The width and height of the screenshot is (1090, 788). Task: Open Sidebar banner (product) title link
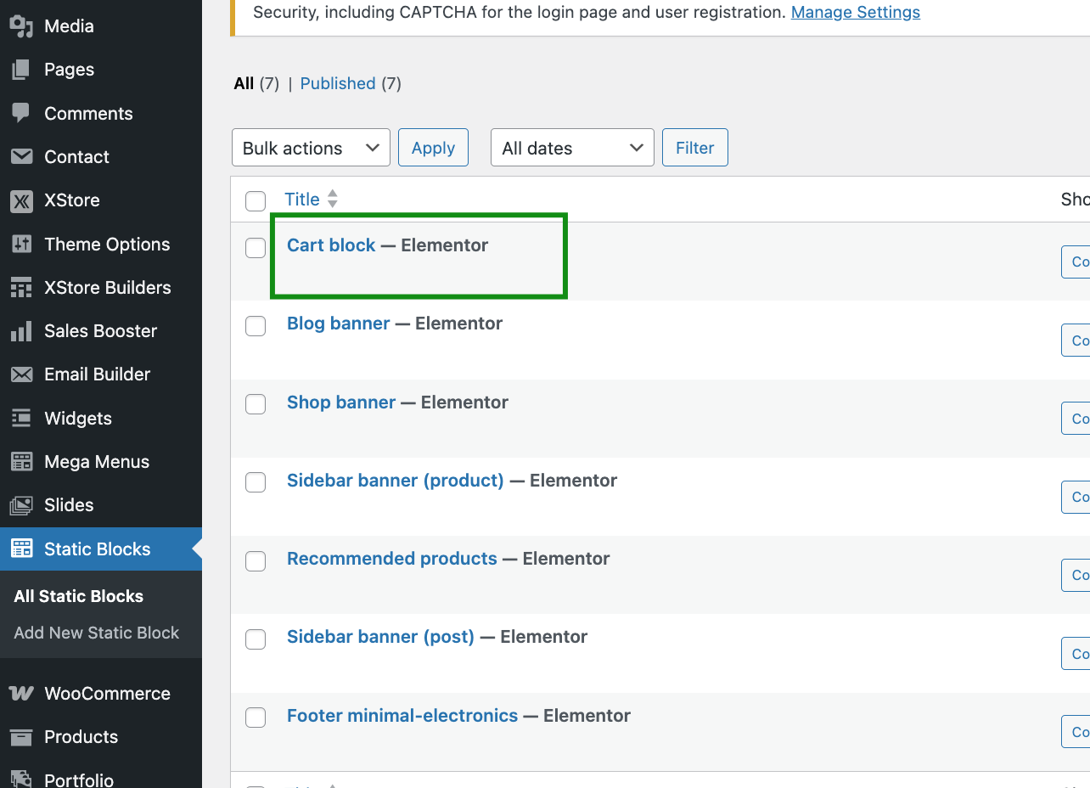(x=396, y=481)
